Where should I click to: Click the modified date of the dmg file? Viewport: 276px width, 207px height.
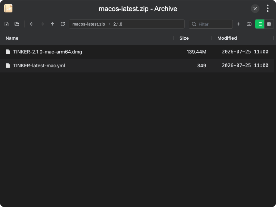[245, 51]
